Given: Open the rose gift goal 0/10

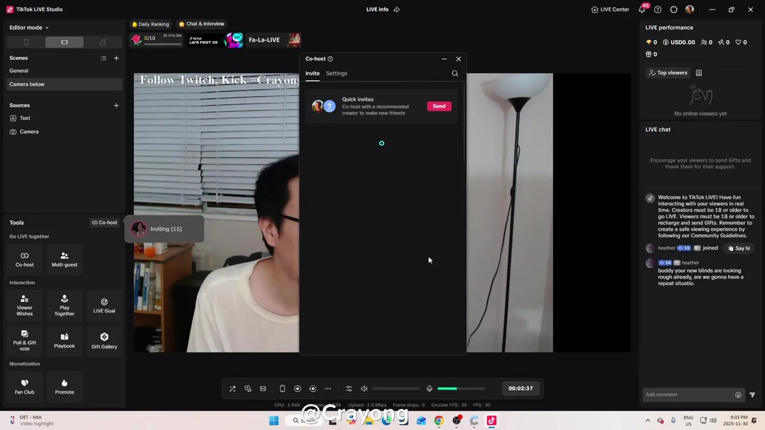Looking at the screenshot, I should tap(157, 40).
